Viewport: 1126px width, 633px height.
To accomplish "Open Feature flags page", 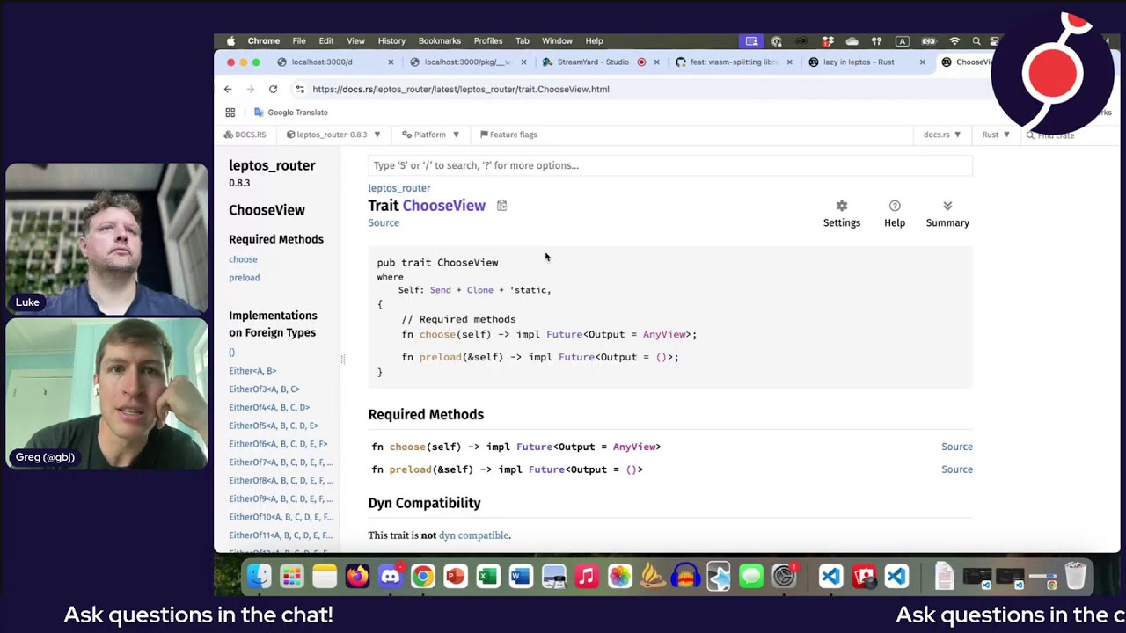I will click(x=508, y=135).
